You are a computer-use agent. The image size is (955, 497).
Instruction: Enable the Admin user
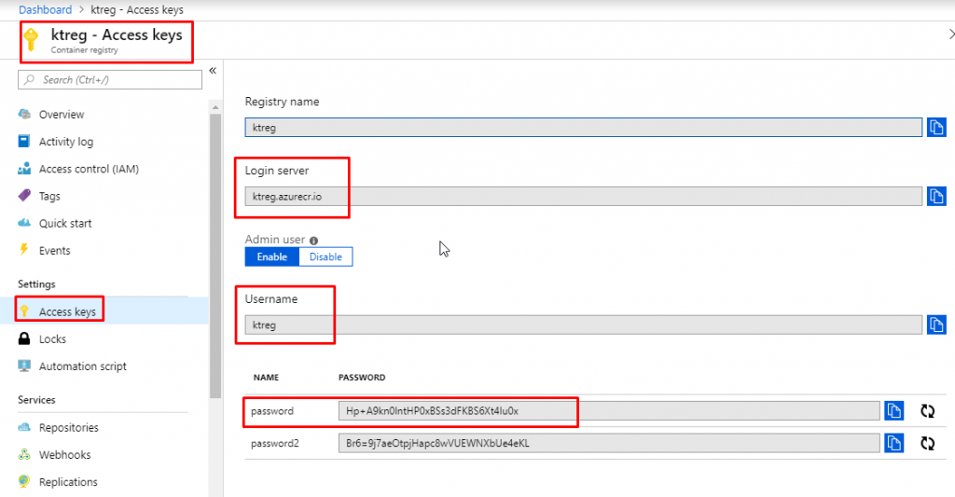(271, 256)
